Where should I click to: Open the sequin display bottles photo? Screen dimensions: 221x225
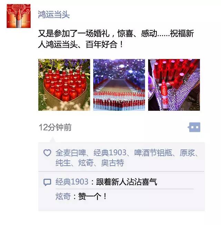(174, 85)
